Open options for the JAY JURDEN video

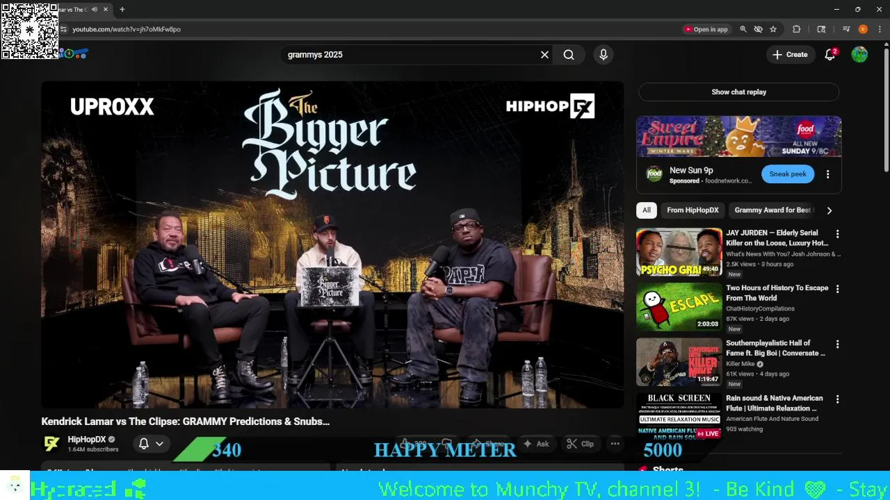[837, 234]
